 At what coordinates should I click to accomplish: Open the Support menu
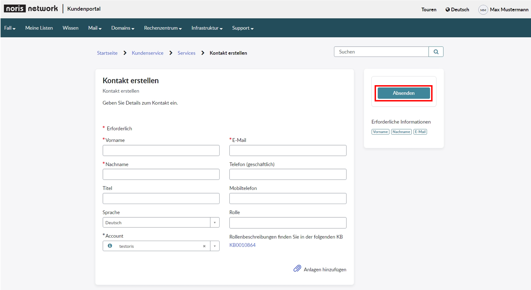[x=243, y=28]
